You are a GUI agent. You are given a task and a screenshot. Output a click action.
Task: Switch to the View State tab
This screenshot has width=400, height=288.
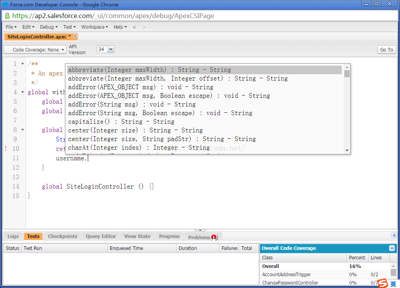pos(137,236)
